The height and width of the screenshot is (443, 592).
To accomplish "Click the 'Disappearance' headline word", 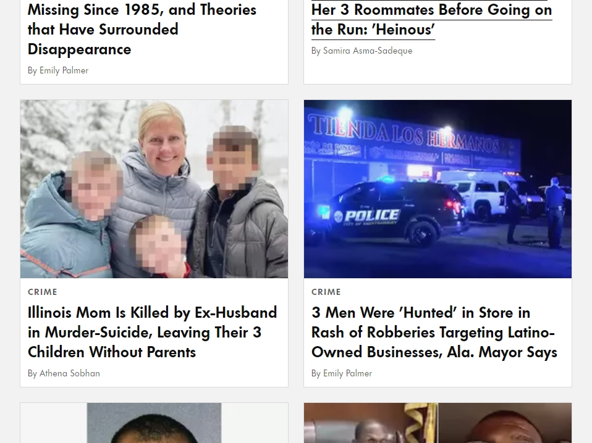I will pyautogui.click(x=79, y=49).
